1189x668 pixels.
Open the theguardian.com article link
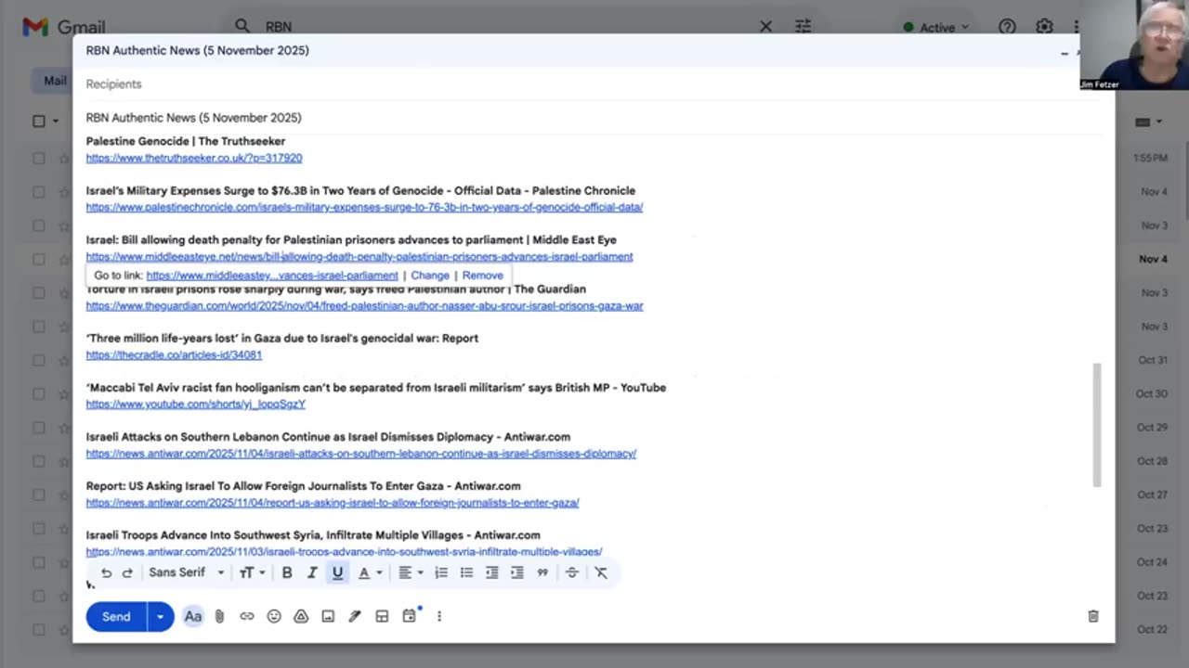click(x=364, y=305)
